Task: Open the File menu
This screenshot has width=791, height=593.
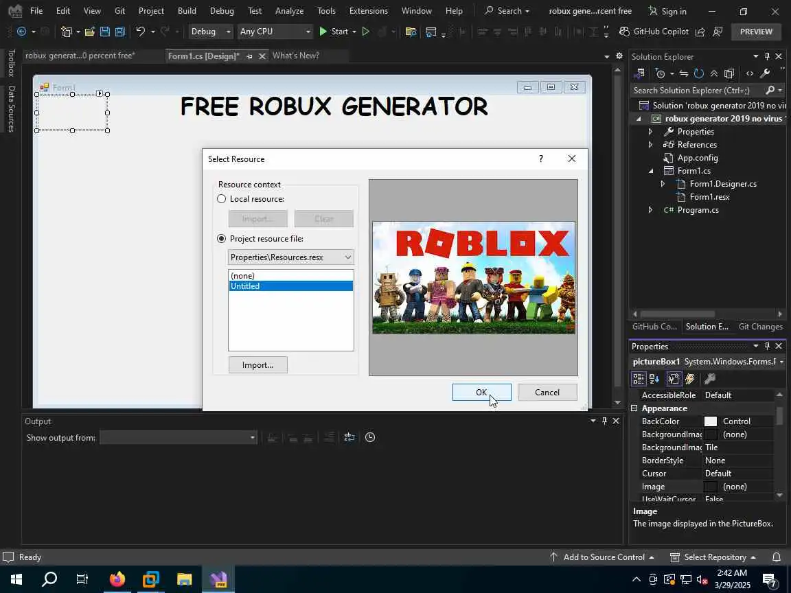Action: tap(36, 10)
